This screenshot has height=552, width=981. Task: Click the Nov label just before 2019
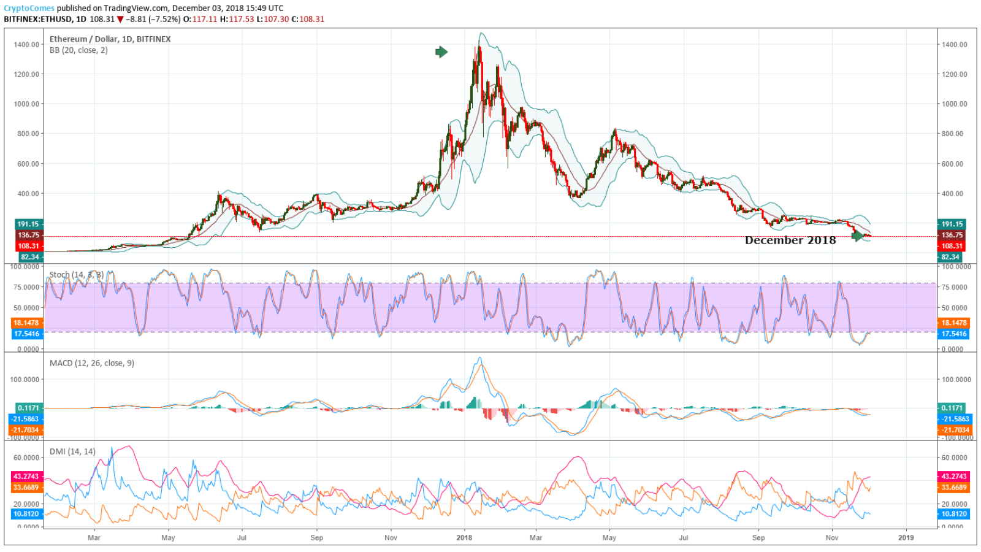(x=831, y=538)
